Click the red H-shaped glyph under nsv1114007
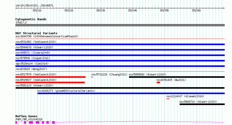Viewport: 232px width, 125px height. 168,99
